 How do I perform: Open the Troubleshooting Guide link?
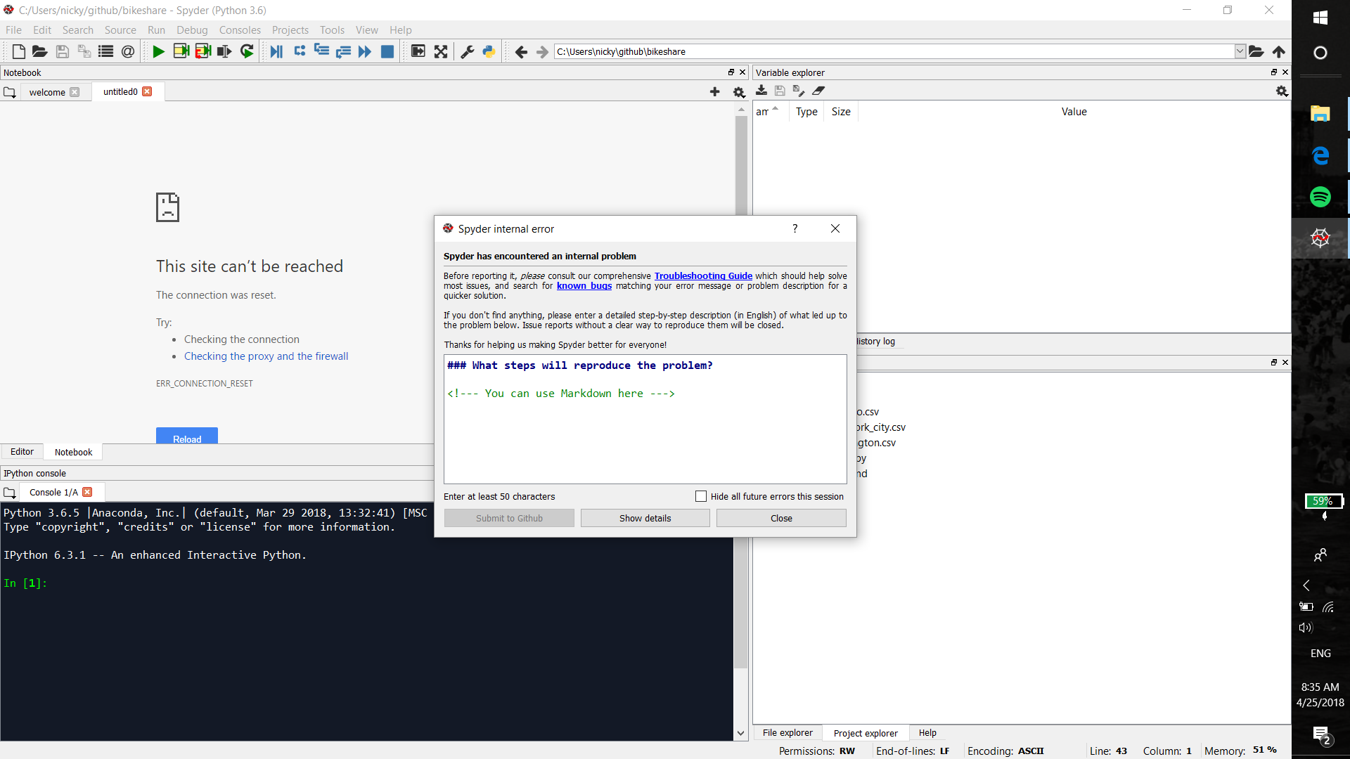[702, 275]
